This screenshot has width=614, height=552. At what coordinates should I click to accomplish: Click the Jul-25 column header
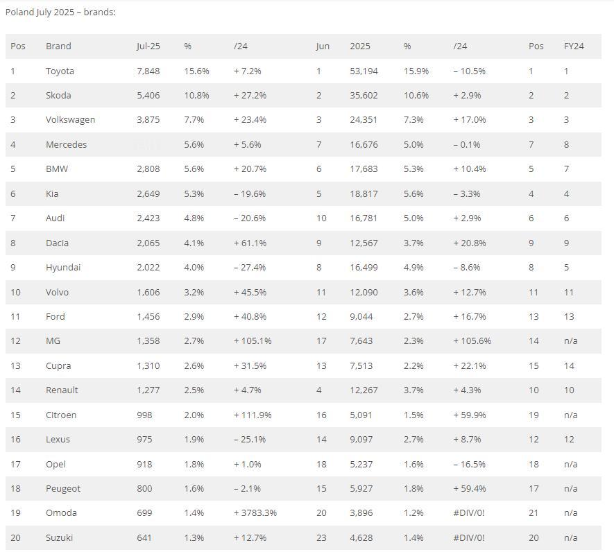(148, 46)
